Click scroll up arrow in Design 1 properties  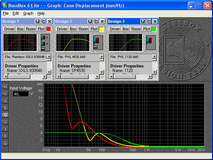tap(49, 56)
